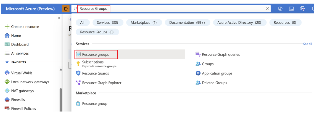Filter results by Services (30)
The image size is (314, 114).
pos(107,23)
